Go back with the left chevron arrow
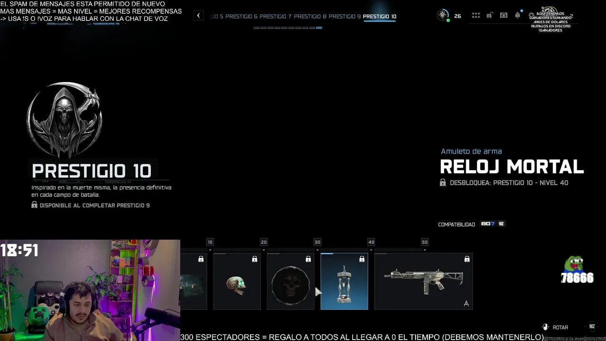Image resolution: width=606 pixels, height=341 pixels. [x=198, y=16]
